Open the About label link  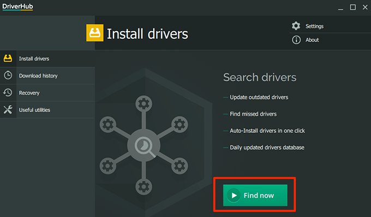pyautogui.click(x=312, y=40)
